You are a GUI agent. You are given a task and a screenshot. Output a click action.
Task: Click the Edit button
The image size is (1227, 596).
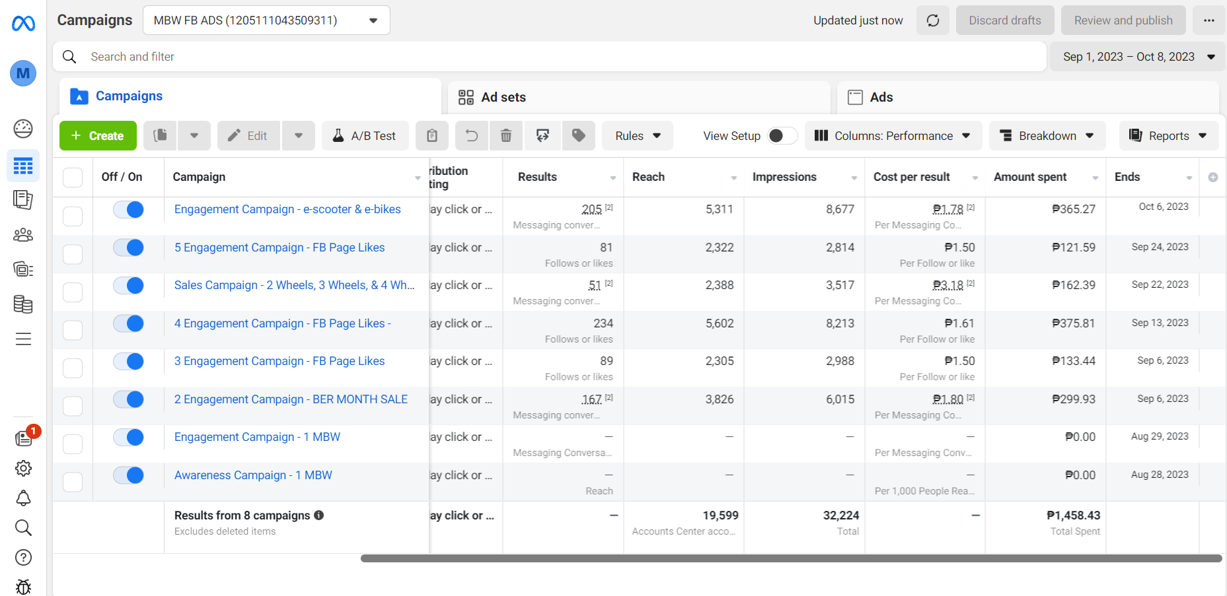tap(248, 136)
